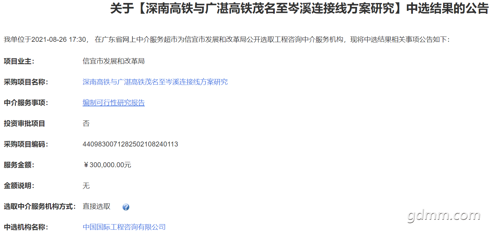The image size is (496, 236).
Task: Open the 编制可行性研究报告 service item link
Action: coord(114,103)
